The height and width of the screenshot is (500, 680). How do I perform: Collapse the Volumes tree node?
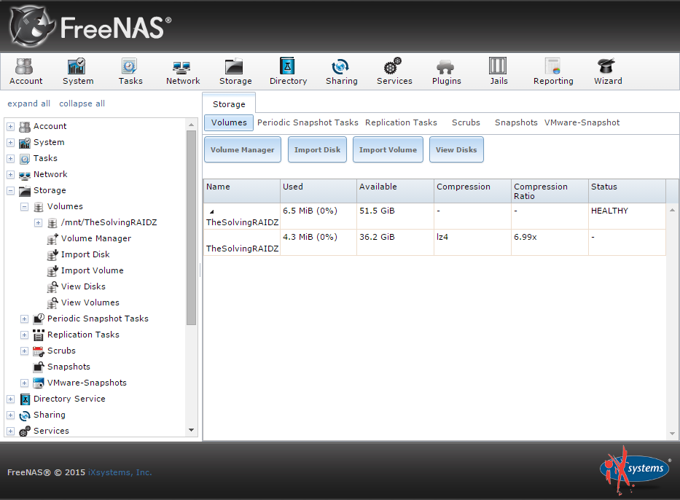point(24,207)
